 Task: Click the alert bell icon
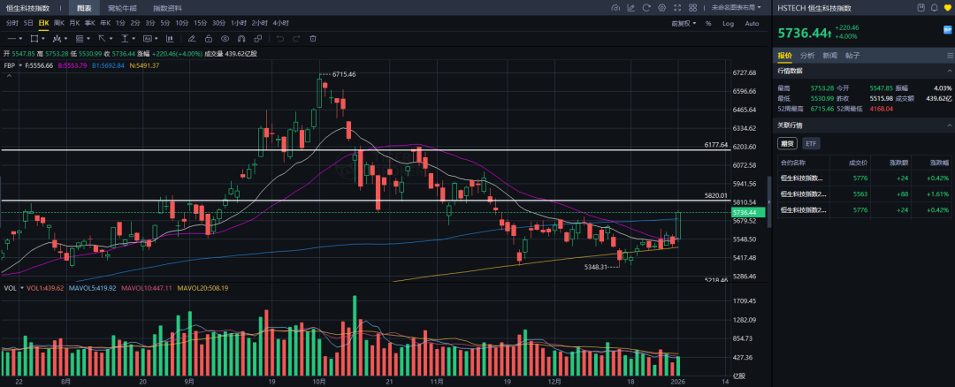tap(933, 8)
